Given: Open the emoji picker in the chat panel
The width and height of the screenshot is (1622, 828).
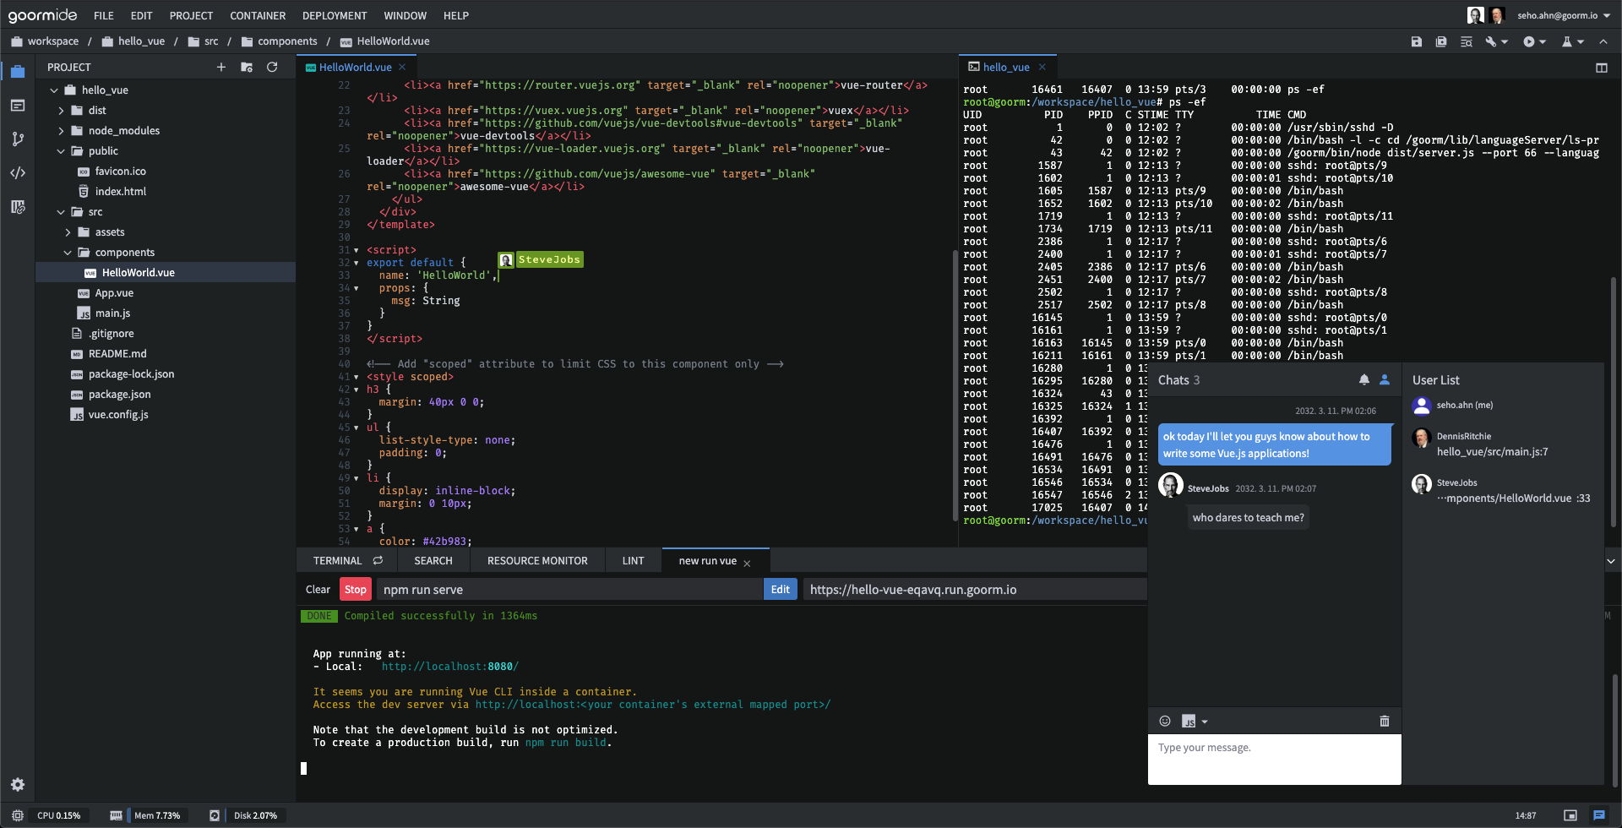Looking at the screenshot, I should 1166,721.
